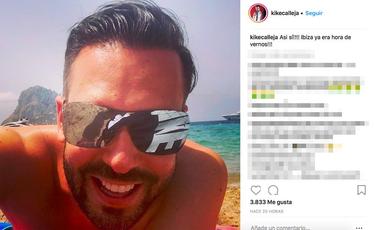Like the post with the heart icon

click(256, 190)
